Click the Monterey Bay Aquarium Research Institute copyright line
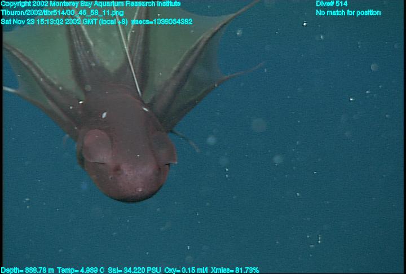The width and height of the screenshot is (406, 274). pos(91,4)
